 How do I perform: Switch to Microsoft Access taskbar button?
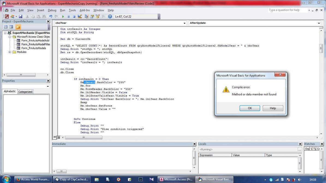[176, 179]
